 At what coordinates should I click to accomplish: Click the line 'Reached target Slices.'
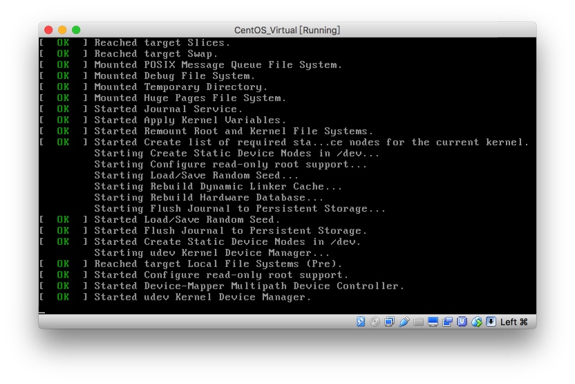162,43
